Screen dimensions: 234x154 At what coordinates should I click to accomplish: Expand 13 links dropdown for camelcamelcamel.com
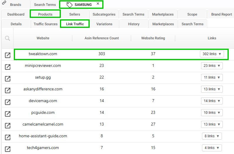212,124
